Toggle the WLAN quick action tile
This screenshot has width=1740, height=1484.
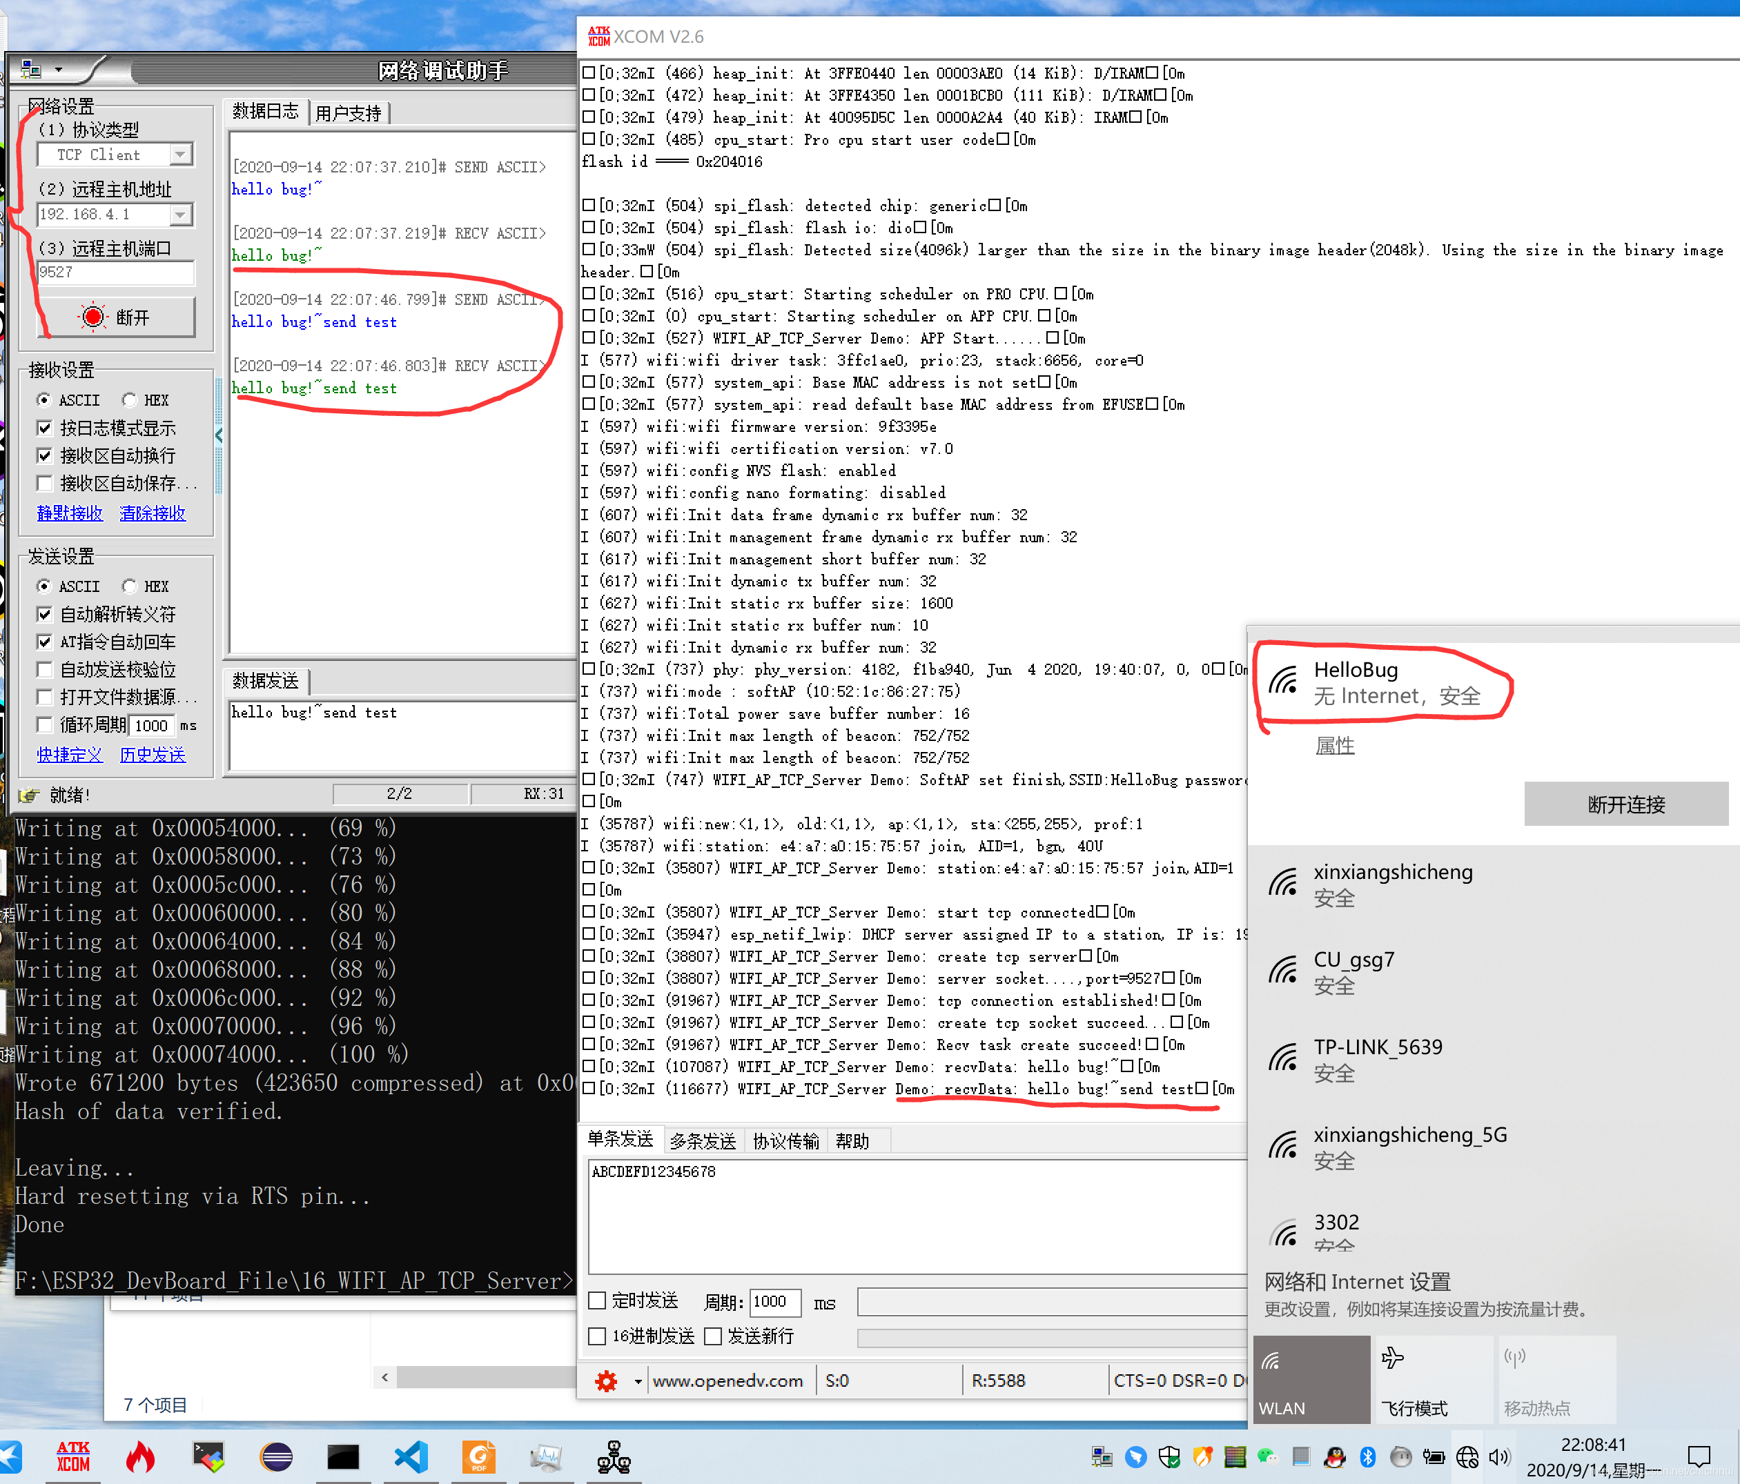1311,1379
